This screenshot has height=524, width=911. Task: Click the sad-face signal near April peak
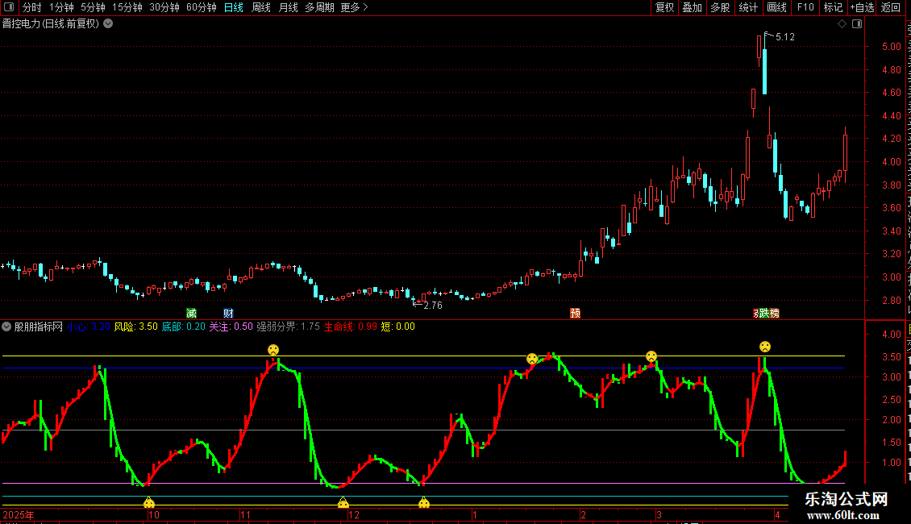tap(765, 347)
